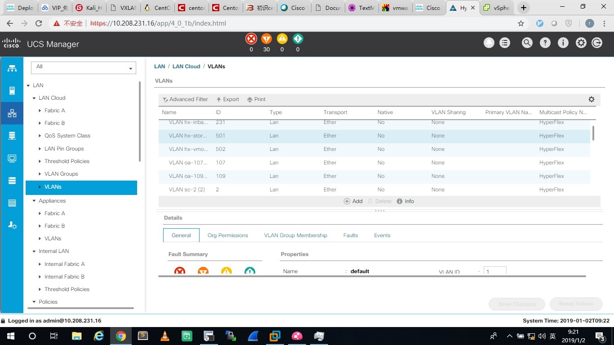Open the Advanced Filter
Image resolution: width=614 pixels, height=345 pixels.
(185, 99)
